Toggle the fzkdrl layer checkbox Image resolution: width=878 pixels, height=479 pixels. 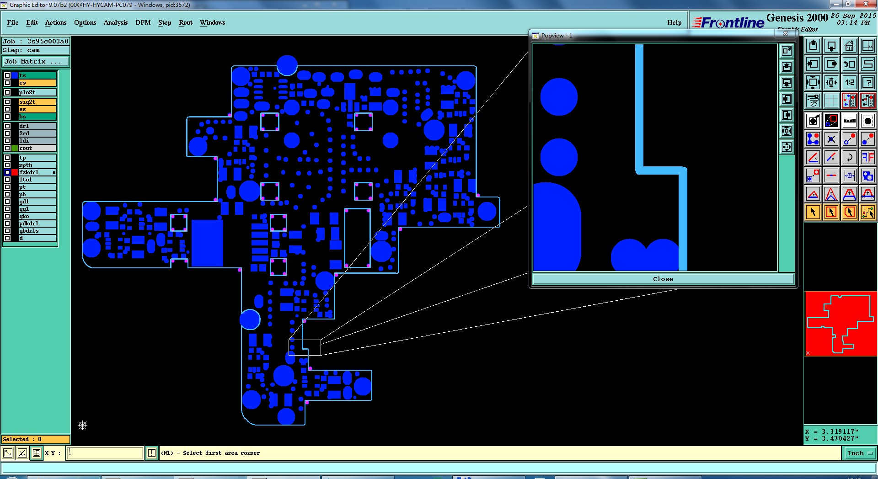pos(7,172)
